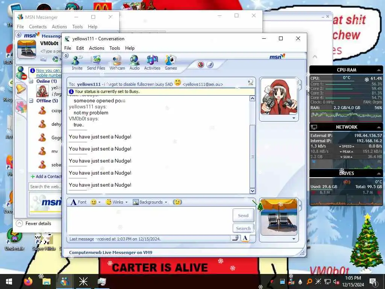Click the Search button

243,228
